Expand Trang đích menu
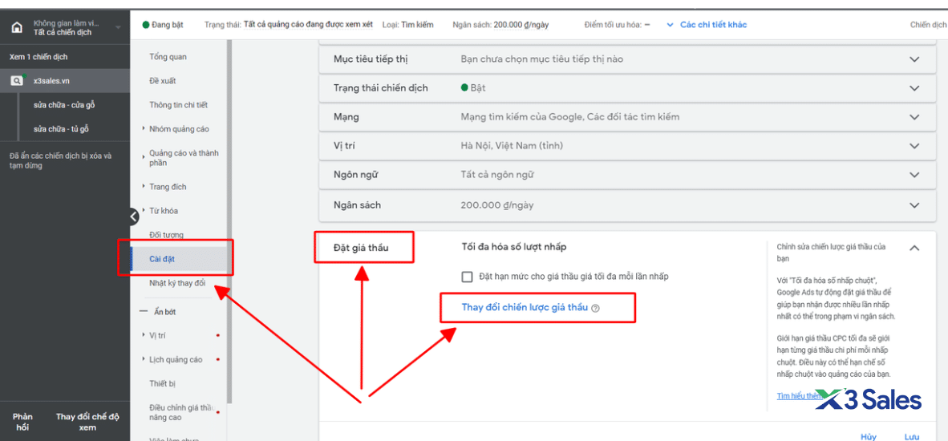The width and height of the screenshot is (948, 441). [168, 187]
